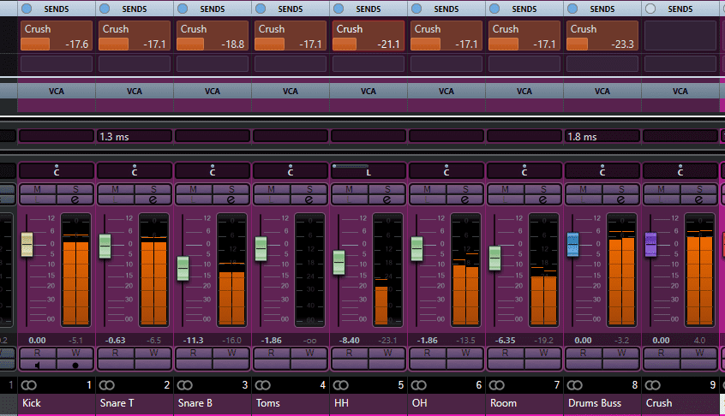Bypass sends on Kick channel
Viewport: 725px width, 416px height.
[27, 9]
